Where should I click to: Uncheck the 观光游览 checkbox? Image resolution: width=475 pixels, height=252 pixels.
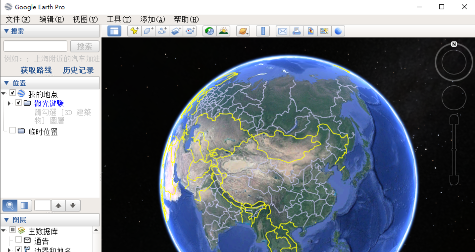(19, 103)
